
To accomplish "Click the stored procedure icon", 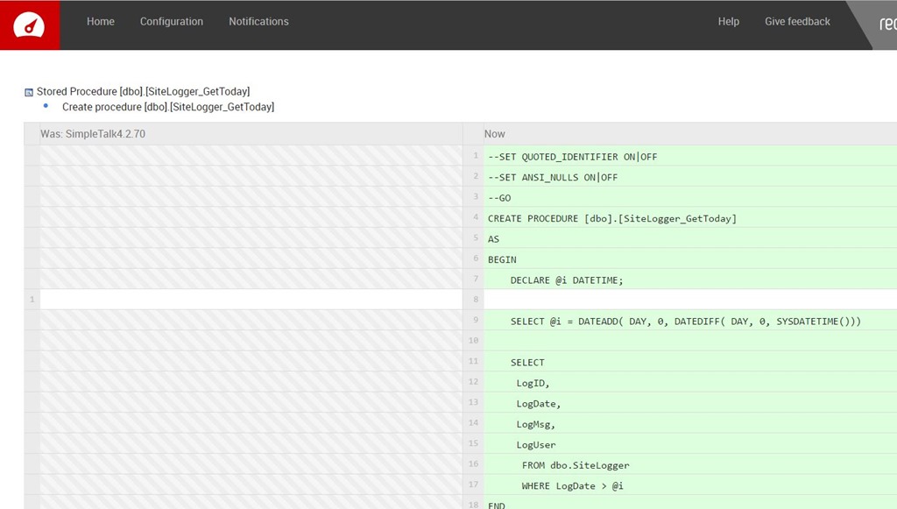I will [29, 92].
